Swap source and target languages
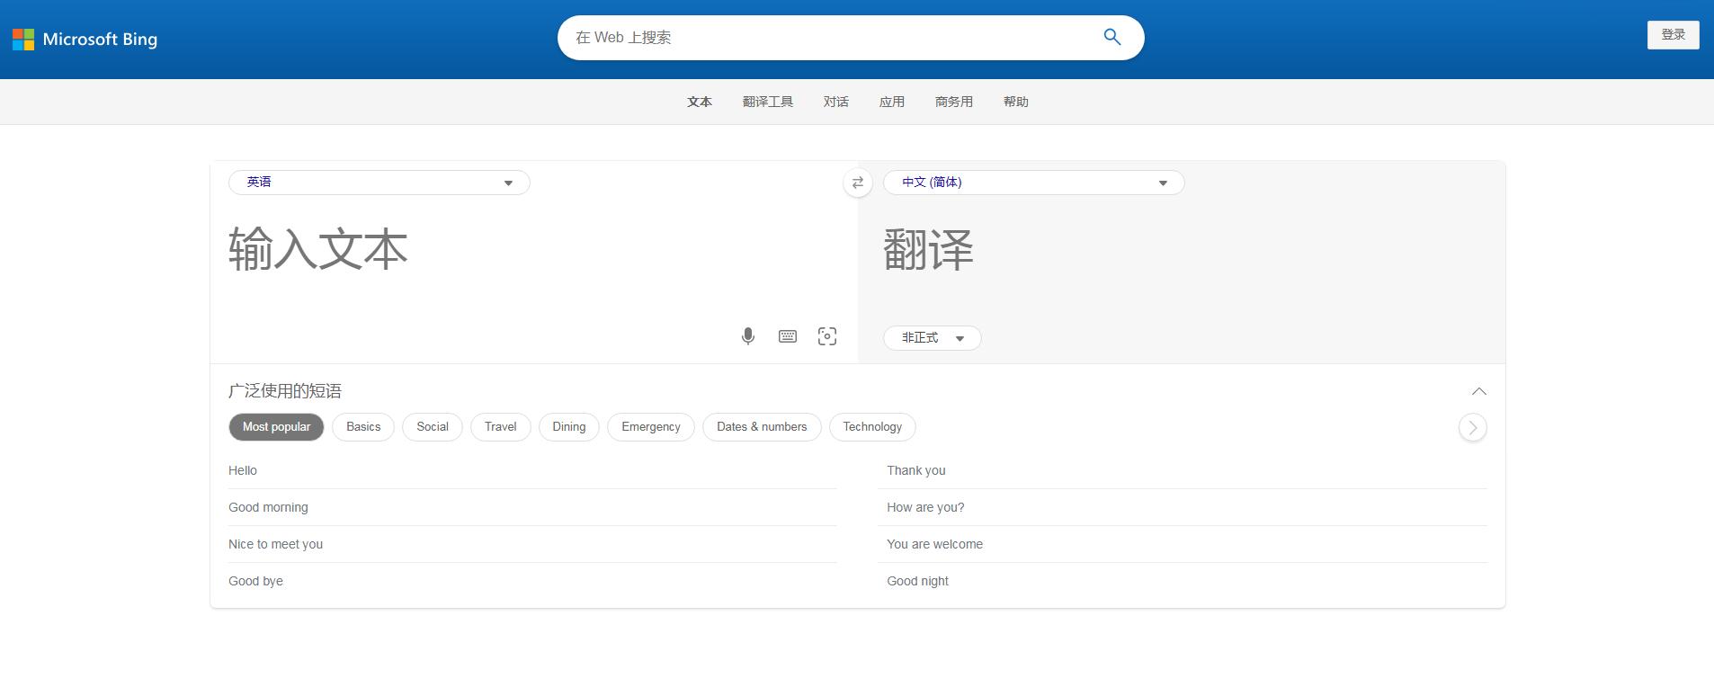This screenshot has width=1714, height=696. [858, 183]
